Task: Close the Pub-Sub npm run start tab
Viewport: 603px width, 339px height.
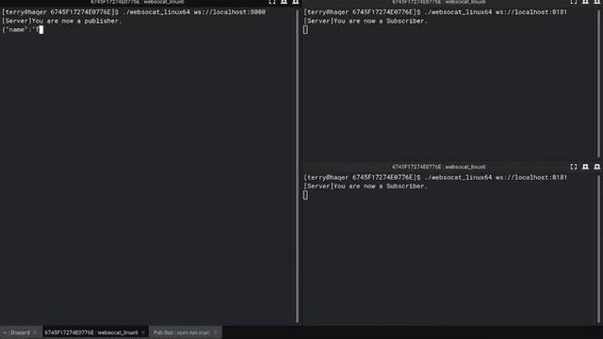Action: click(x=216, y=332)
